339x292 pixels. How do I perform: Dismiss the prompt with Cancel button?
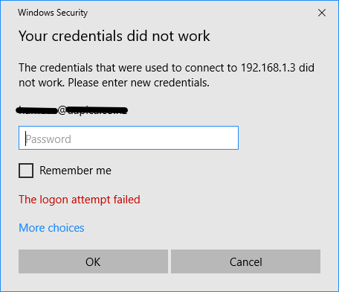[x=245, y=261]
